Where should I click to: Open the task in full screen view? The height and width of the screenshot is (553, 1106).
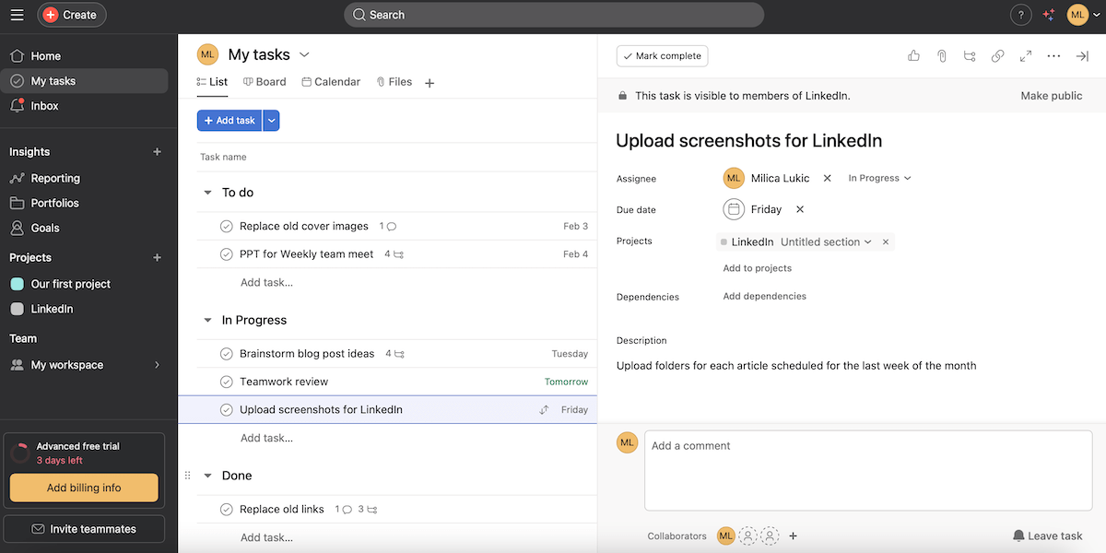click(1025, 55)
